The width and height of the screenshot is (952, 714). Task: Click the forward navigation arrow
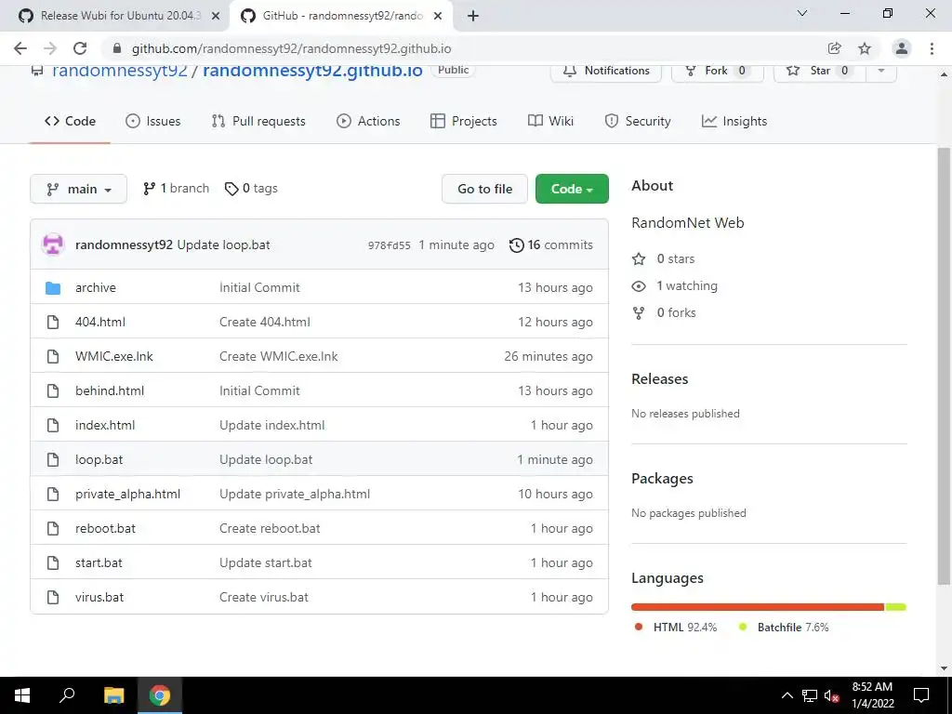(x=50, y=48)
